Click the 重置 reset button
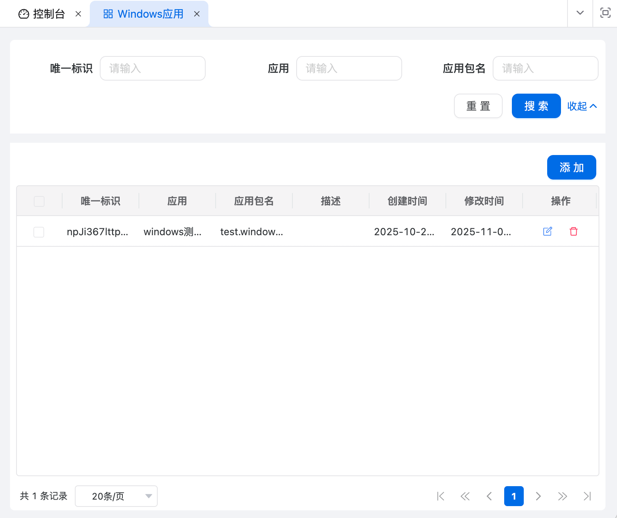Screen dimensions: 617x518 [x=478, y=106]
